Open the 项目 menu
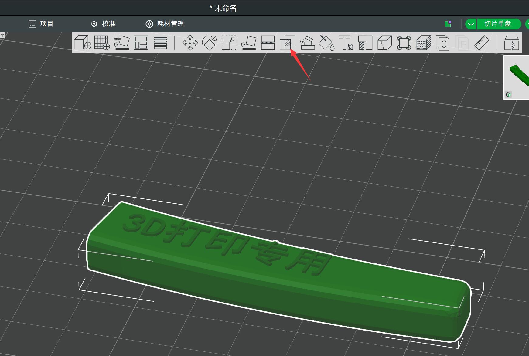 pos(41,24)
